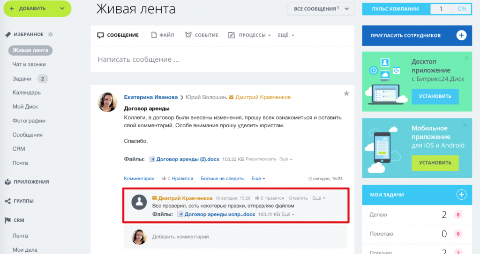Image resolution: width=480 pixels, height=254 pixels.
Task: Open Екатерина Иванова profile link
Action: tap(150, 97)
